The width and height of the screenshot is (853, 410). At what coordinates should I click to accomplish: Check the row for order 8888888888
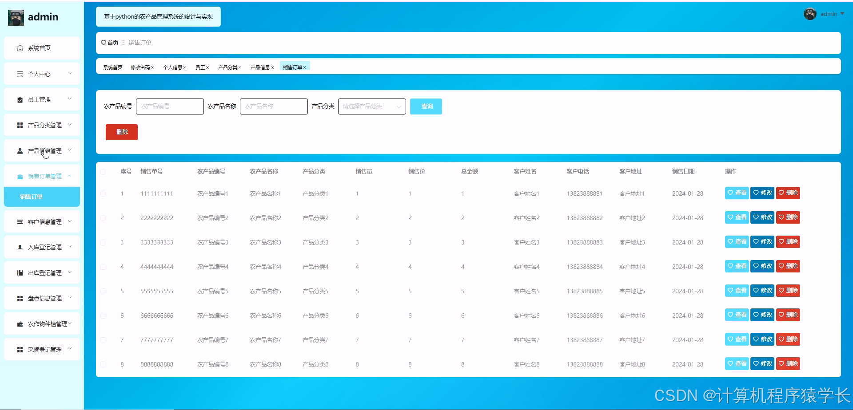click(104, 365)
